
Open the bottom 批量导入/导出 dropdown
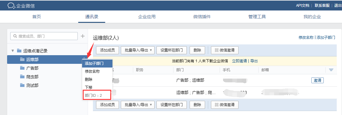pyautogui.click(x=138, y=105)
